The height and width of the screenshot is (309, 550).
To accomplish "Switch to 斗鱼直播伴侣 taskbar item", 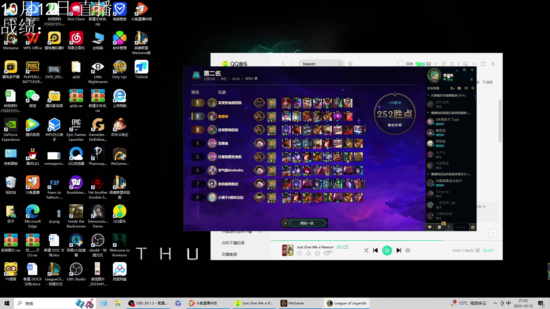I will click(x=209, y=303).
